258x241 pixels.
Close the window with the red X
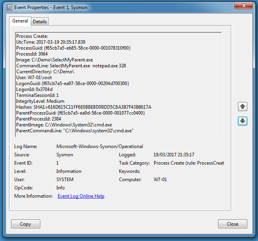pyautogui.click(x=244, y=6)
